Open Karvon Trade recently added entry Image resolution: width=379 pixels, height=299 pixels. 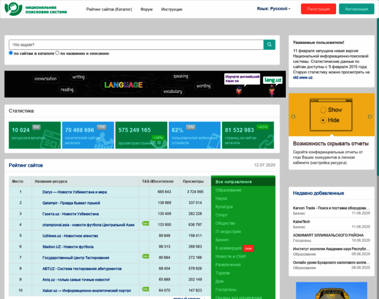coord(331,208)
